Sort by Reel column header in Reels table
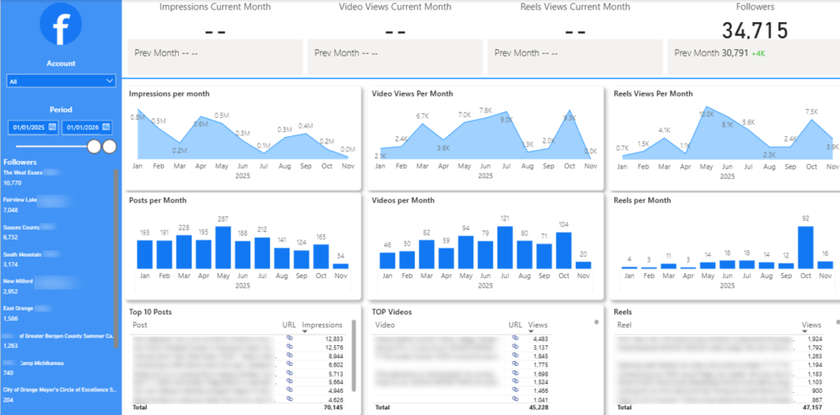Image resolution: width=840 pixels, height=415 pixels. (x=624, y=325)
